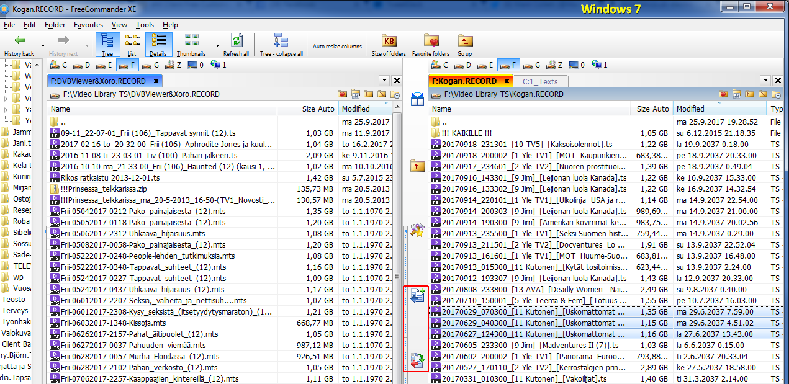Switch to Thumbnails view
Screen dimensions: 789x384
(x=191, y=45)
